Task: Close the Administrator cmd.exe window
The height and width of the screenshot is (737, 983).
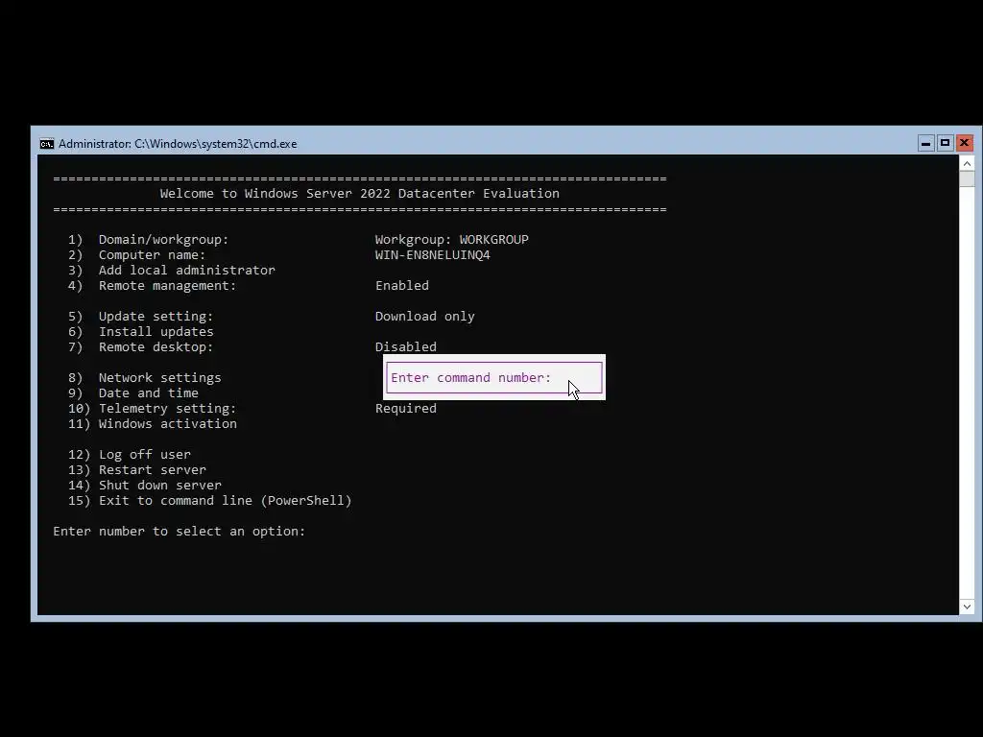Action: click(964, 144)
